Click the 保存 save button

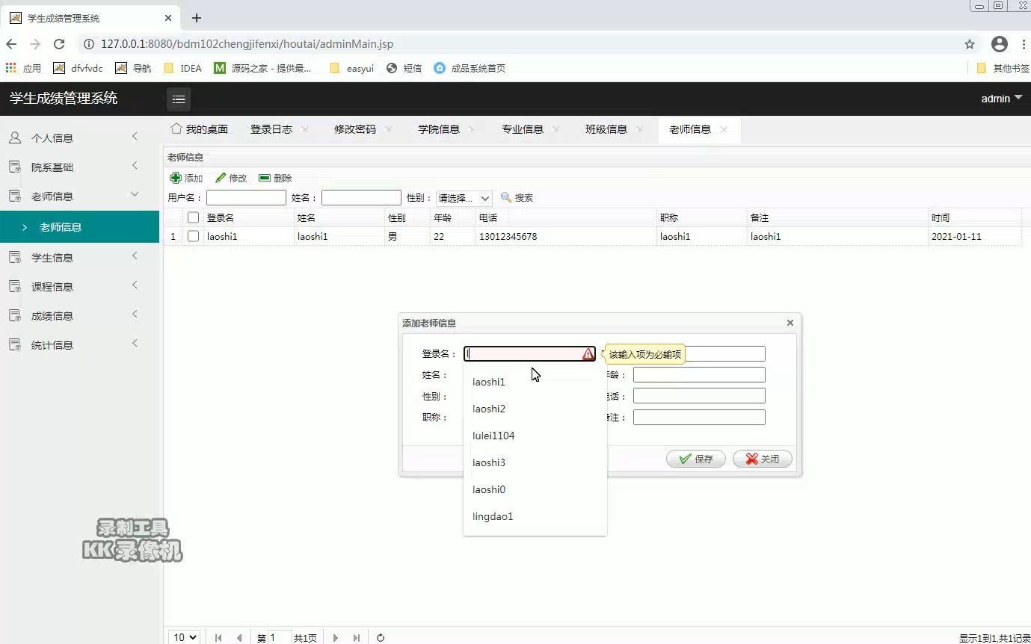[x=696, y=459]
